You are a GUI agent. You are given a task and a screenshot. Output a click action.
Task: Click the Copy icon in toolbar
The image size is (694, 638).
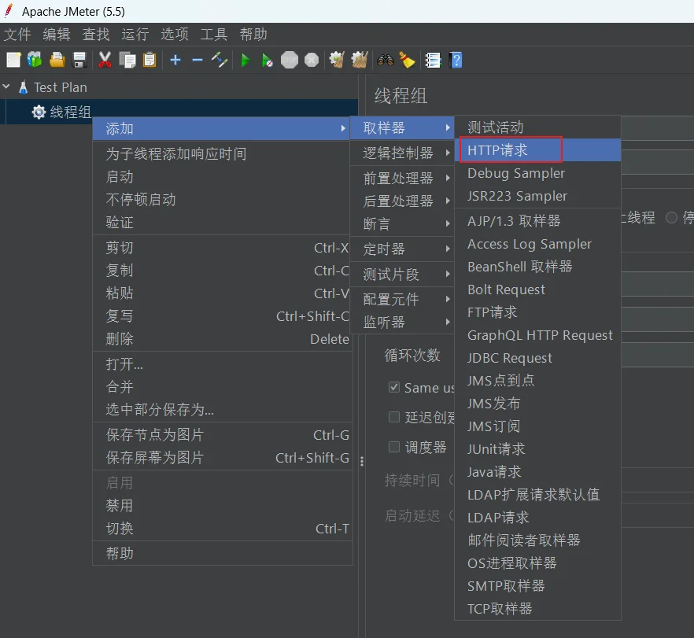tap(128, 60)
